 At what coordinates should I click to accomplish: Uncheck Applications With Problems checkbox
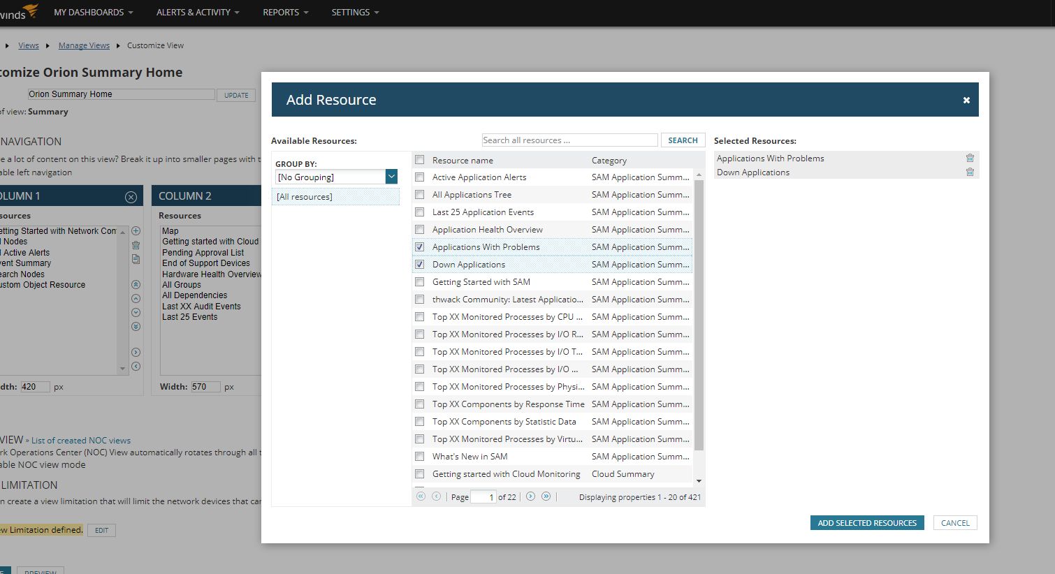pos(420,247)
